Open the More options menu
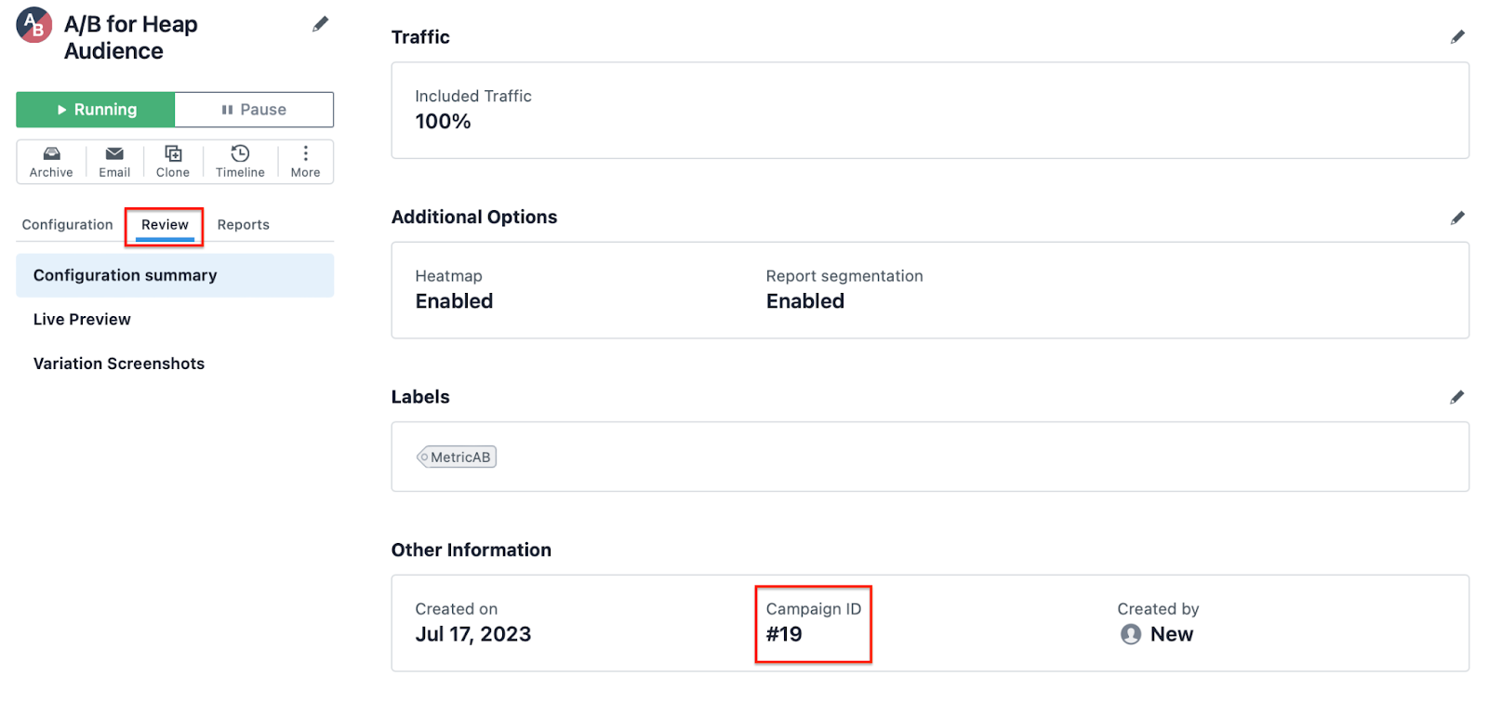Viewport: 1488px width, 702px height. click(x=305, y=162)
